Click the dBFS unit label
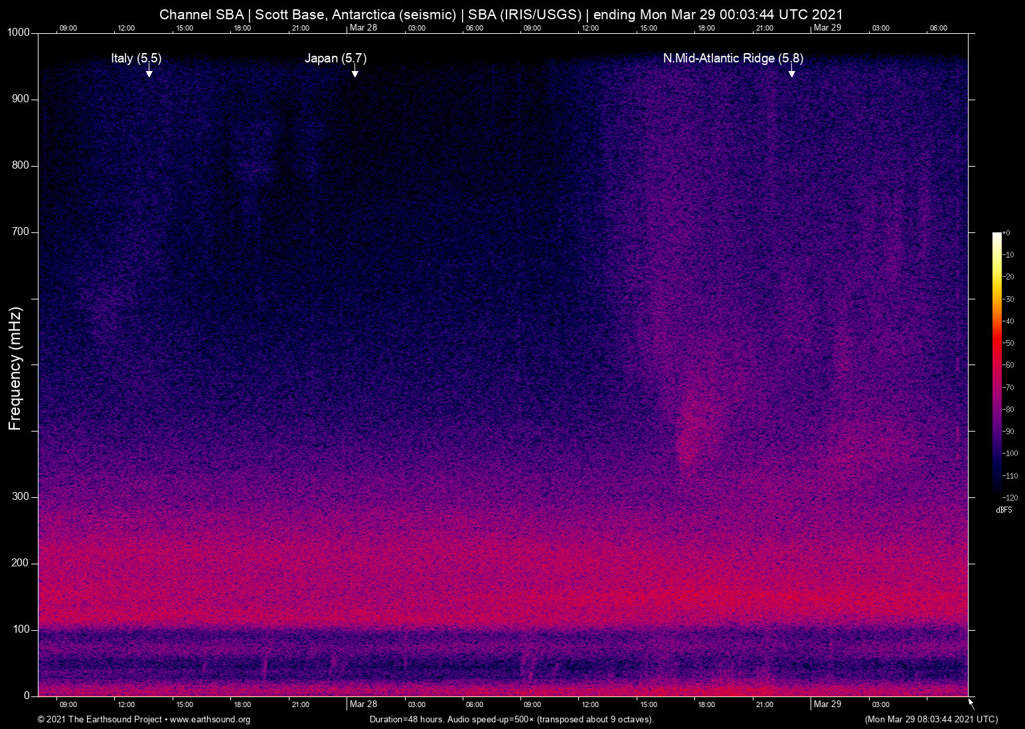 (x=1004, y=510)
